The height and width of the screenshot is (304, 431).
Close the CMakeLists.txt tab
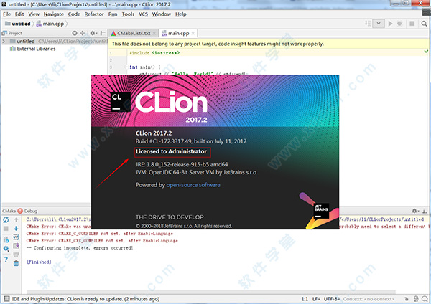pyautogui.click(x=154, y=33)
